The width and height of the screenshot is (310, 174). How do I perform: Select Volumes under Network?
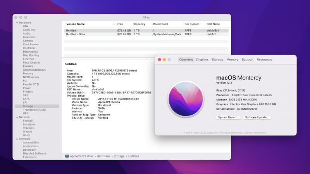[28, 128]
